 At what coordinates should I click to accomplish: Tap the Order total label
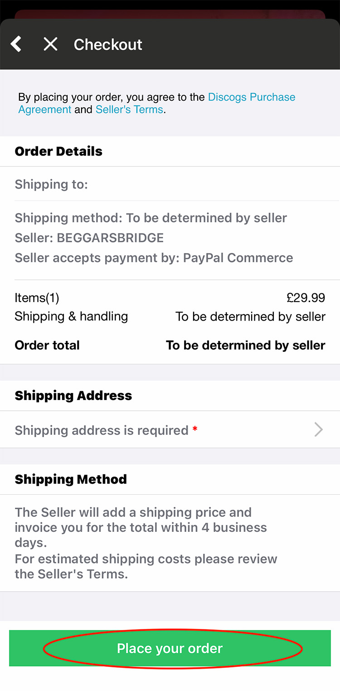[x=47, y=345]
